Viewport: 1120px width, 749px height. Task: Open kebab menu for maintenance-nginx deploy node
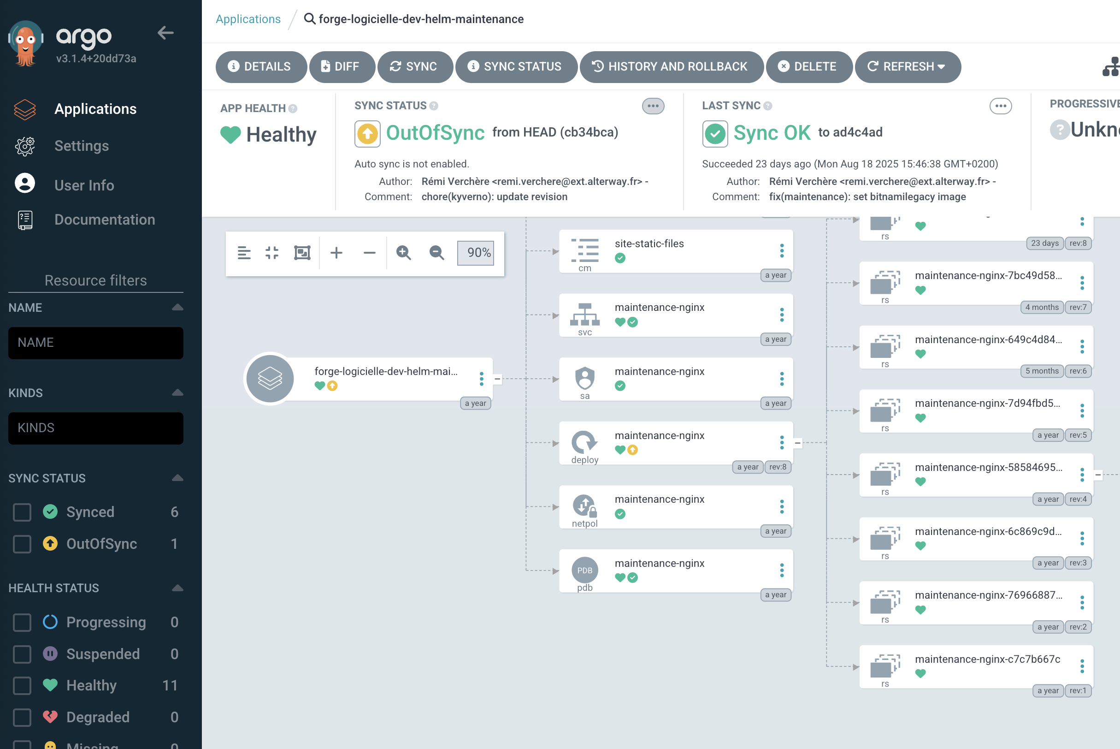pos(782,442)
